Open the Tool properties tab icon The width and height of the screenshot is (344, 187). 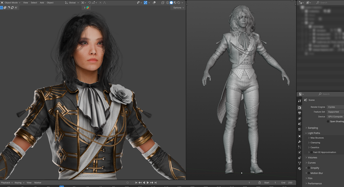coord(299,101)
